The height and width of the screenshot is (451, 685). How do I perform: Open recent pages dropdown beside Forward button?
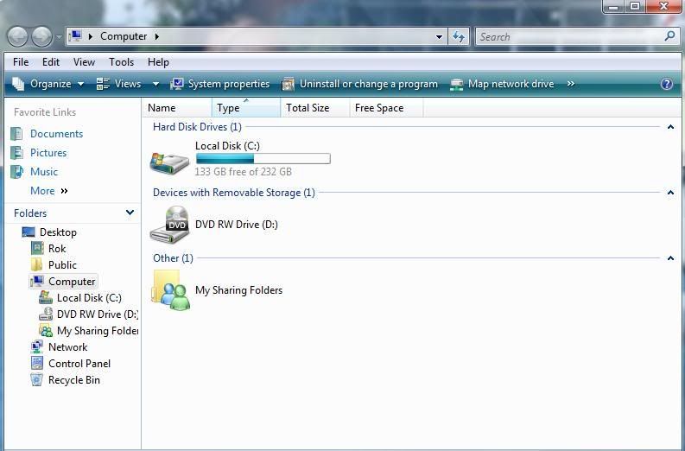pos(59,37)
